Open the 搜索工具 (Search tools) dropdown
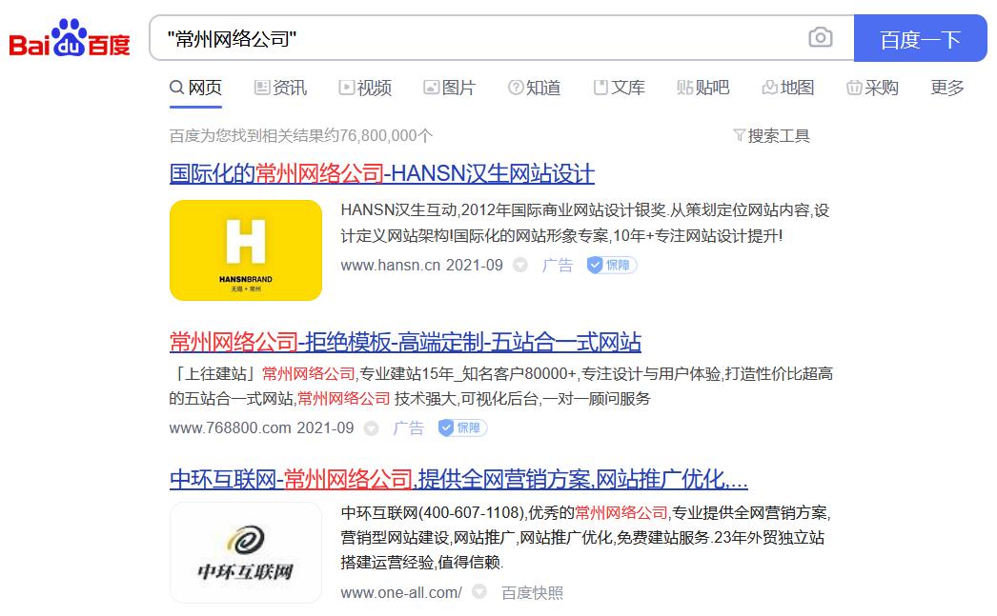Screen dimensions: 997x616 tap(772, 135)
